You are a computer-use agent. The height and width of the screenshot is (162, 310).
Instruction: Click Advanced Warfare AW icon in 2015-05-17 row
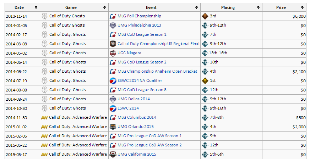tap(44, 155)
